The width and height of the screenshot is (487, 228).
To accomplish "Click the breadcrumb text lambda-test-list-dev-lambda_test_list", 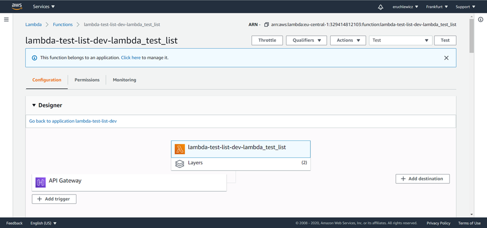I will pos(122,24).
